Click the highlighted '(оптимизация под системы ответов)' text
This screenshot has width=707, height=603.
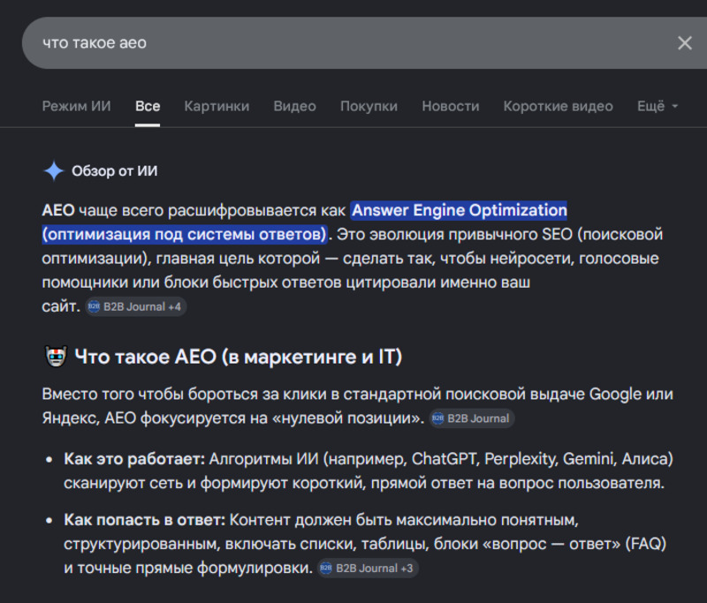(x=185, y=234)
